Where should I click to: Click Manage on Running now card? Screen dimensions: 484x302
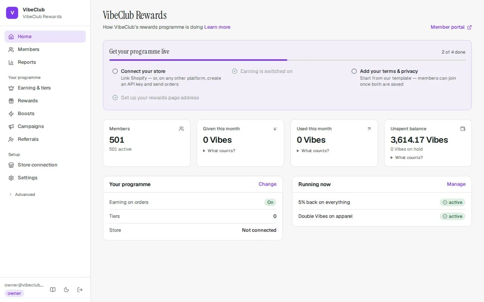coord(456,184)
